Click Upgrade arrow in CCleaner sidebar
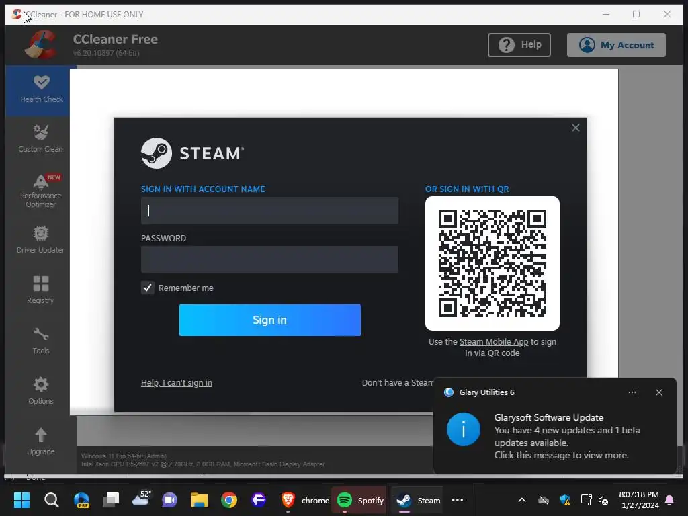Screen dimensions: 688x516 (x=40, y=441)
